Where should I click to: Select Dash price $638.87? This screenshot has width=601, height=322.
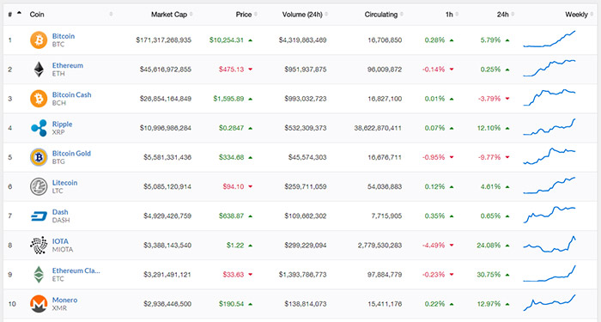pyautogui.click(x=231, y=216)
